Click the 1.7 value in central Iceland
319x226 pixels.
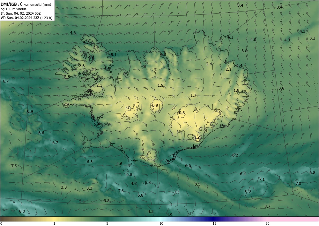pos(194,95)
